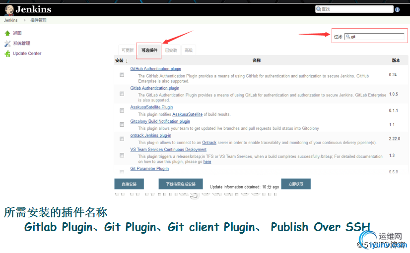Click the 名称 column header
The height and width of the screenshot is (253, 410).
[x=257, y=60]
